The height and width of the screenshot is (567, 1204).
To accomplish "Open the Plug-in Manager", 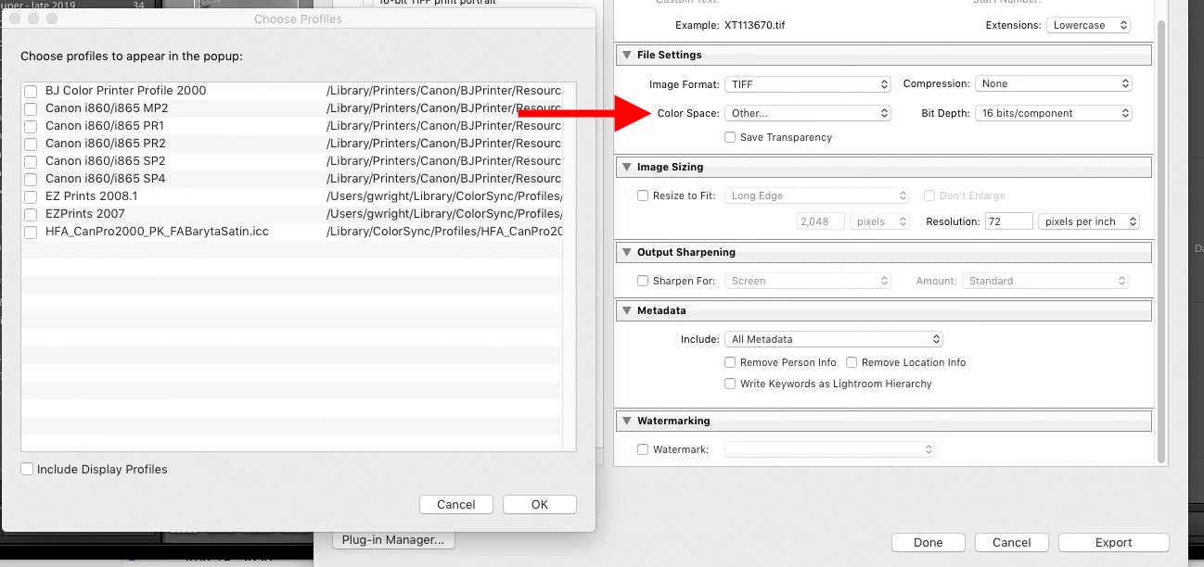I will 393,540.
